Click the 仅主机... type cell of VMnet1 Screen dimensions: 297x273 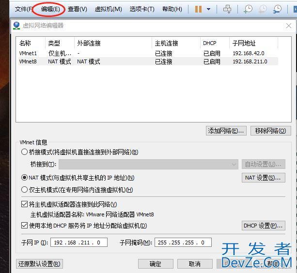(x=60, y=53)
